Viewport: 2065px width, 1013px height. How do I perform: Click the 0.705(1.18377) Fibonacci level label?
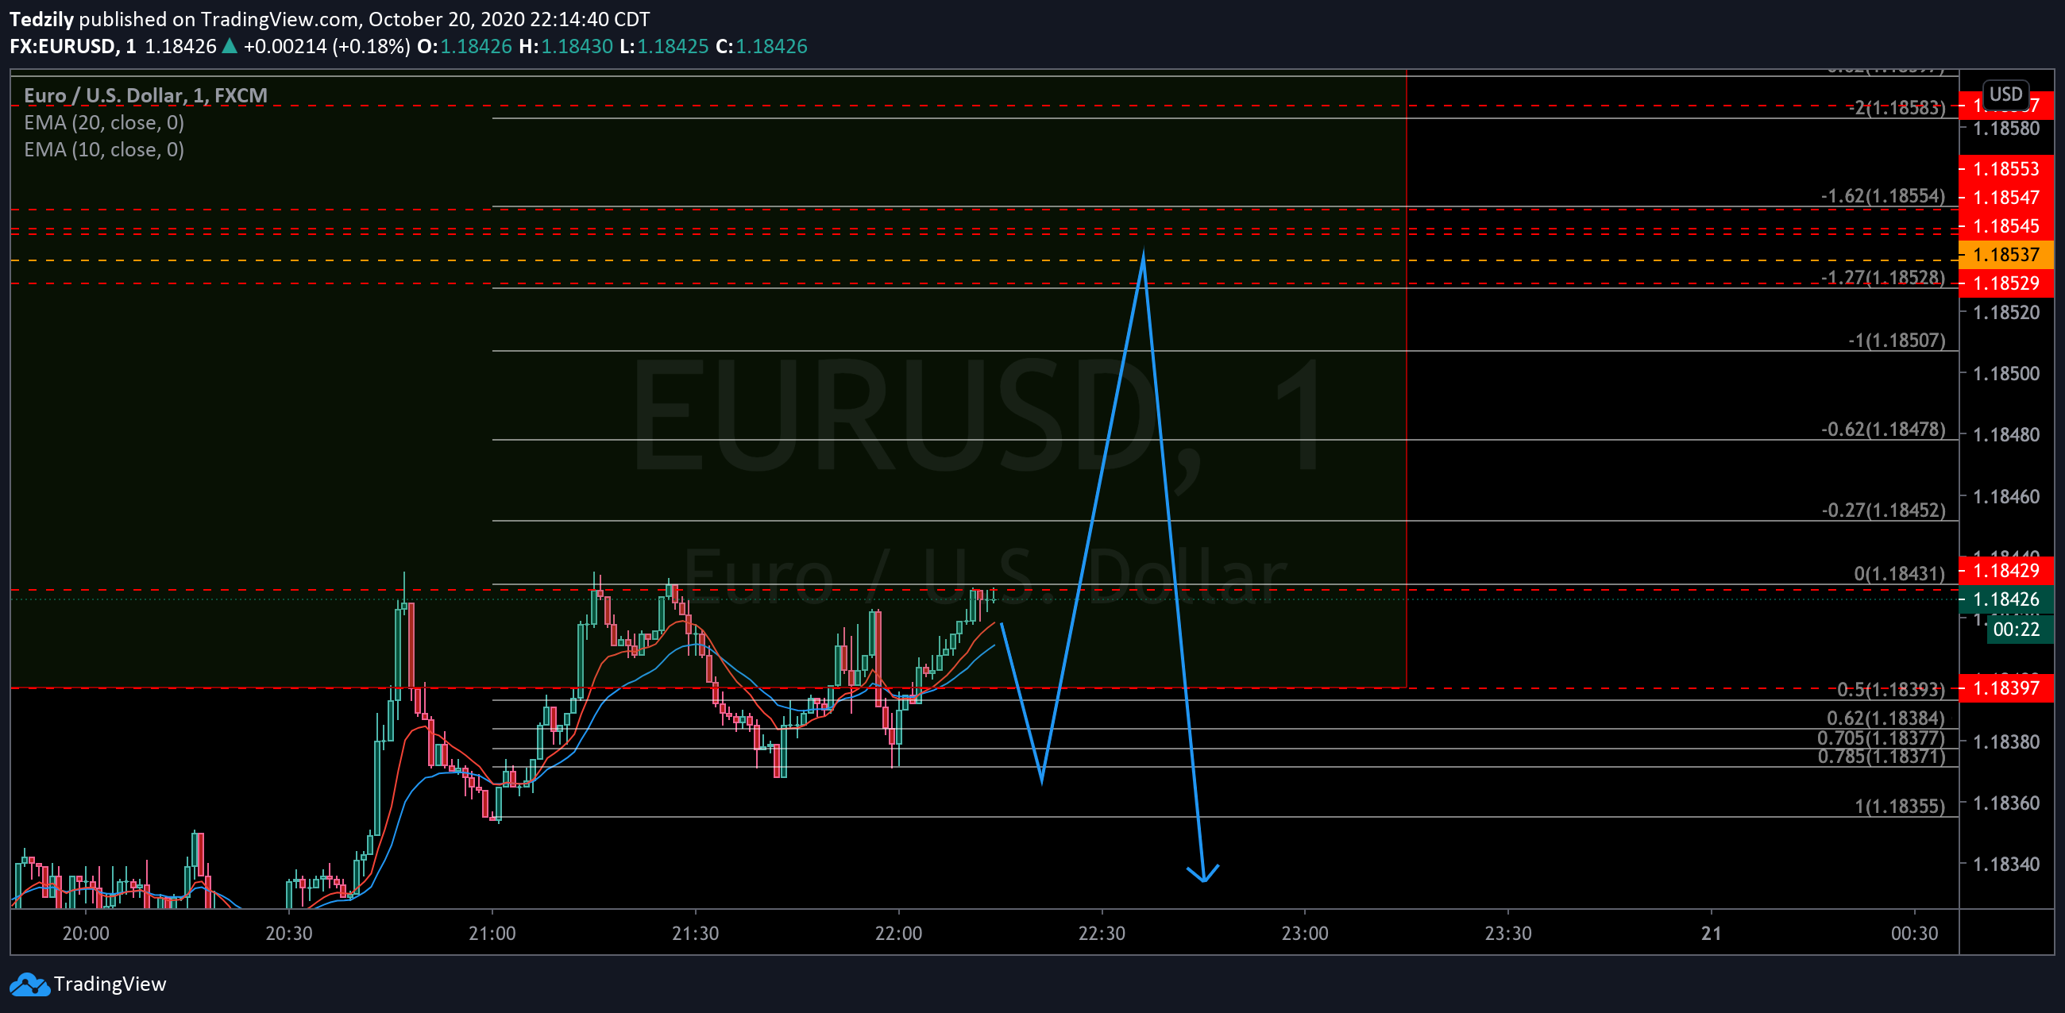(x=1882, y=738)
